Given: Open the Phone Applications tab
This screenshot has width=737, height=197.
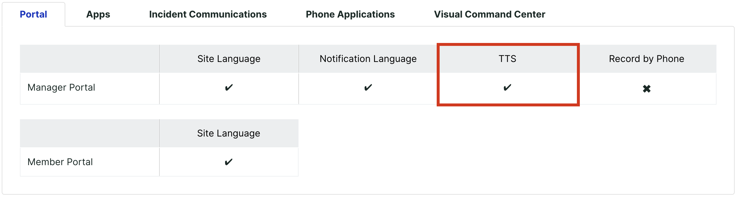Looking at the screenshot, I should pyautogui.click(x=350, y=14).
